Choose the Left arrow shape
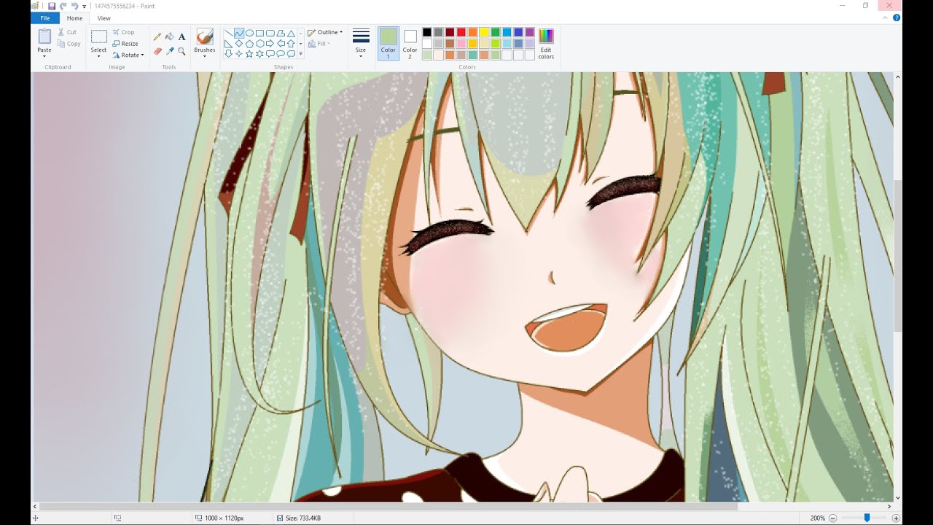933x525 pixels. (281, 44)
